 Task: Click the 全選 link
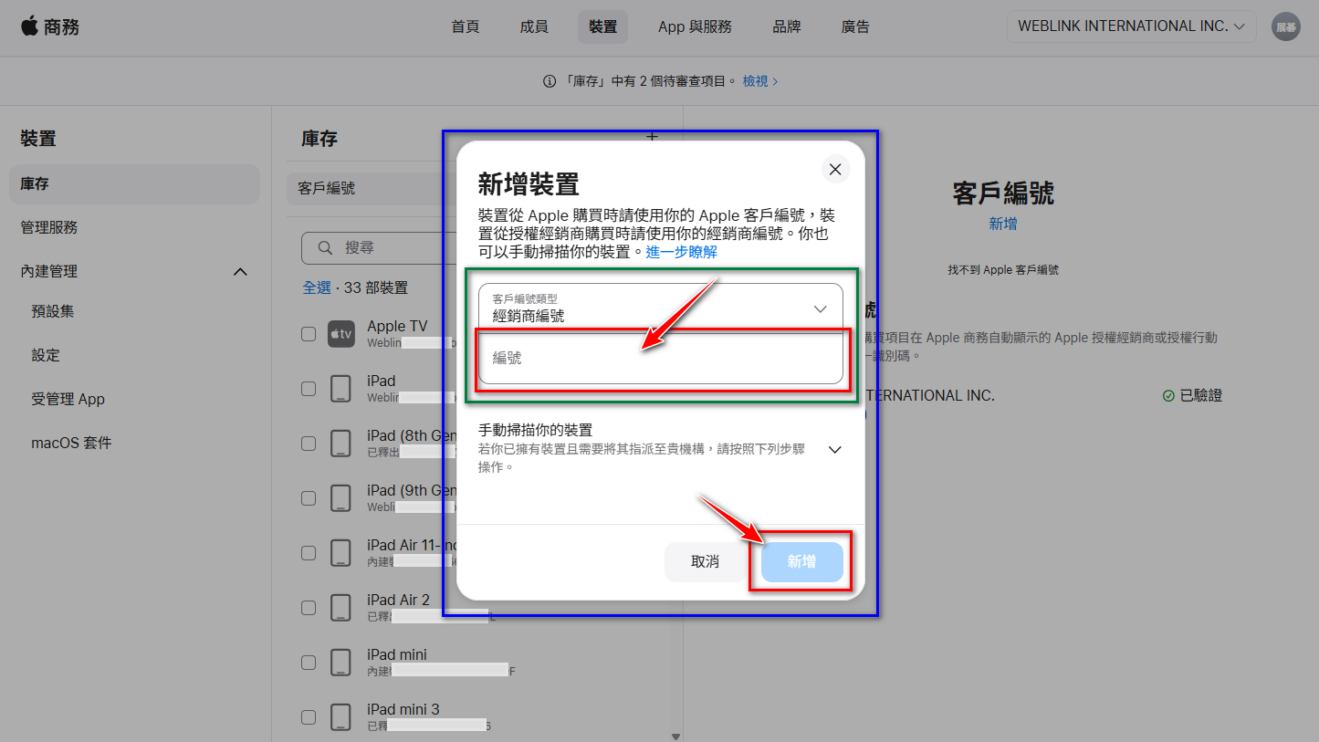[317, 287]
